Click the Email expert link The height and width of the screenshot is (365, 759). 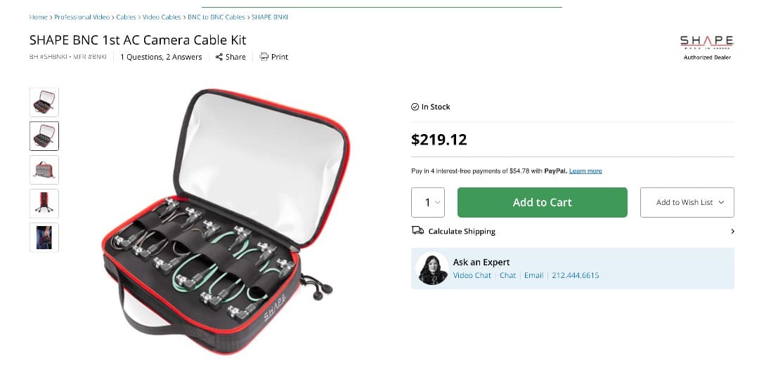(x=533, y=276)
